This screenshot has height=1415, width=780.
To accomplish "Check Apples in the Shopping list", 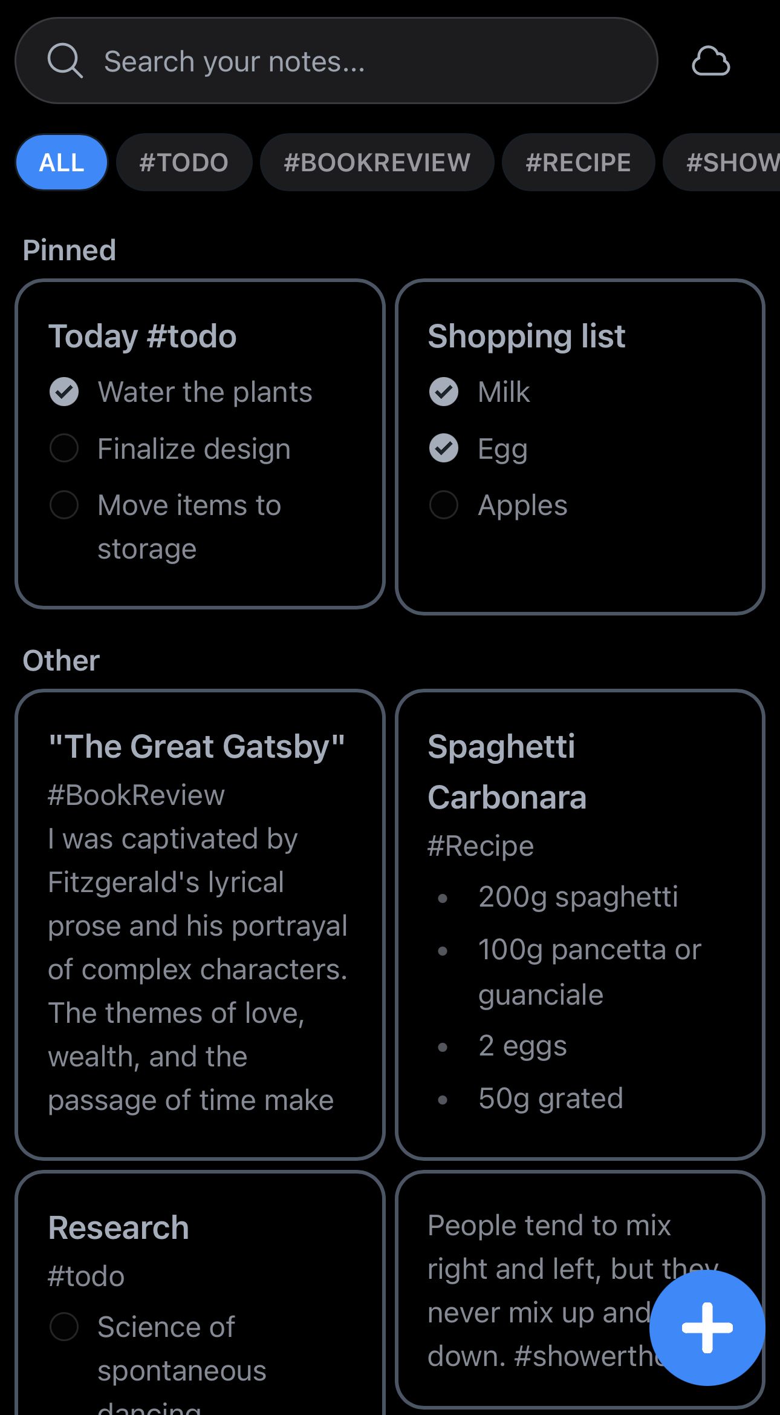I will (x=444, y=505).
